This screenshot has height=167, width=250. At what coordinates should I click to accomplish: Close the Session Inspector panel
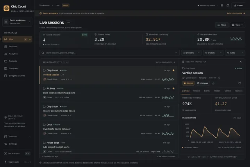point(241,62)
